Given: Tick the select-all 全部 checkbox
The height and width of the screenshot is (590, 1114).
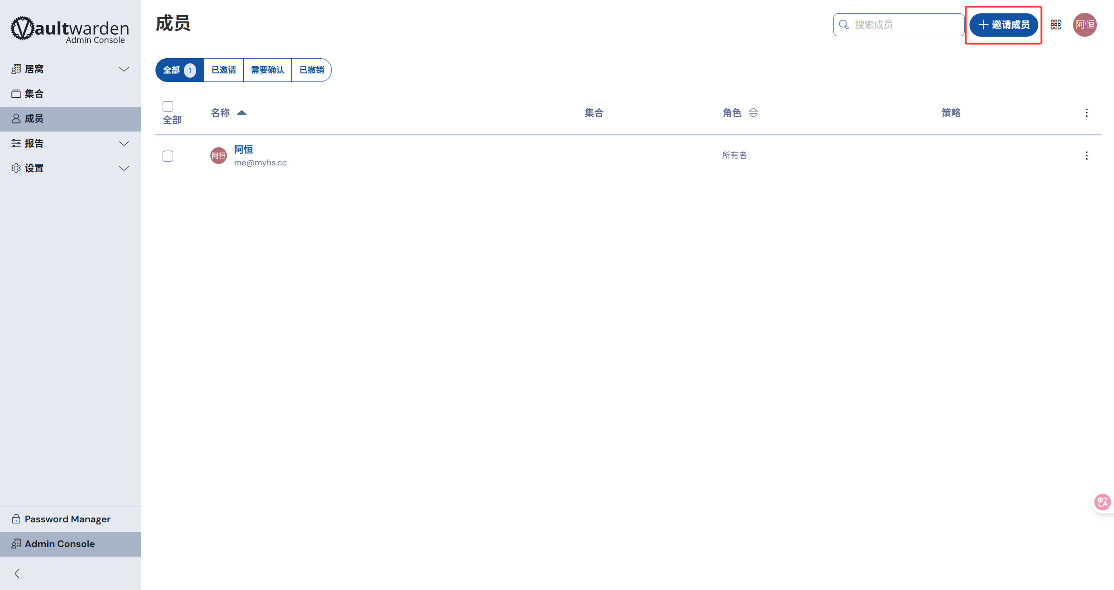Looking at the screenshot, I should pos(168,106).
